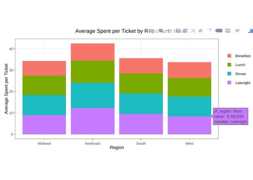Click the Northeast Breakfast bar segment
Viewport: 253px width, 180px height.
coord(92,52)
